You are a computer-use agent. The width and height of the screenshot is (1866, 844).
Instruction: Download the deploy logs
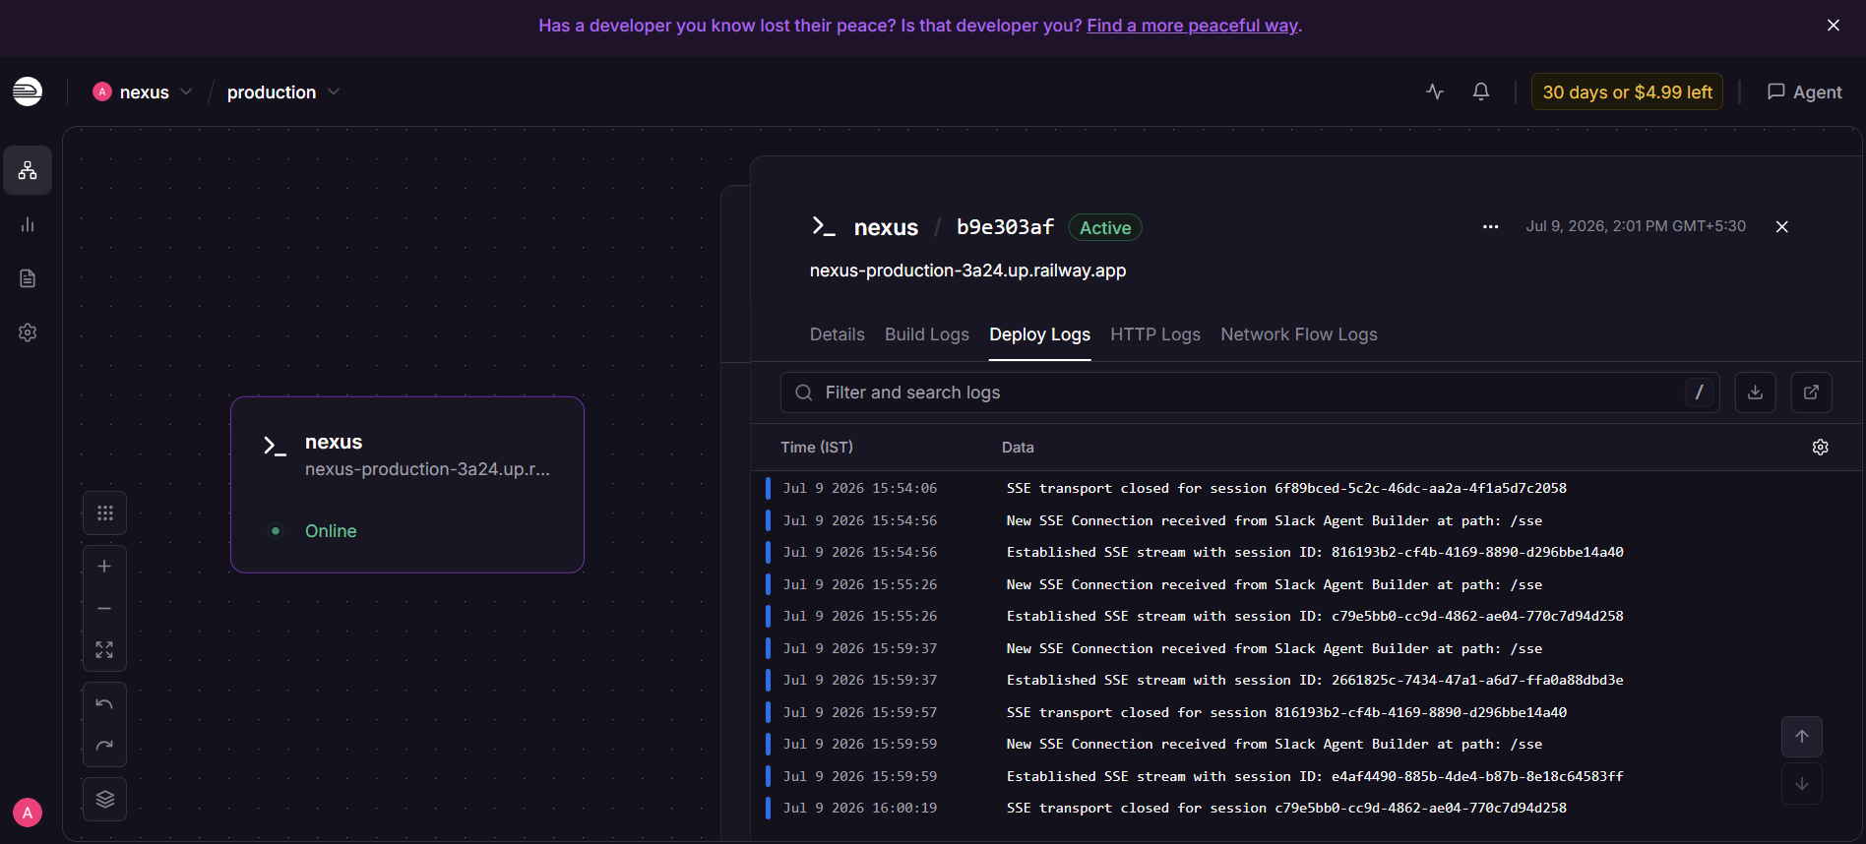[1756, 392]
